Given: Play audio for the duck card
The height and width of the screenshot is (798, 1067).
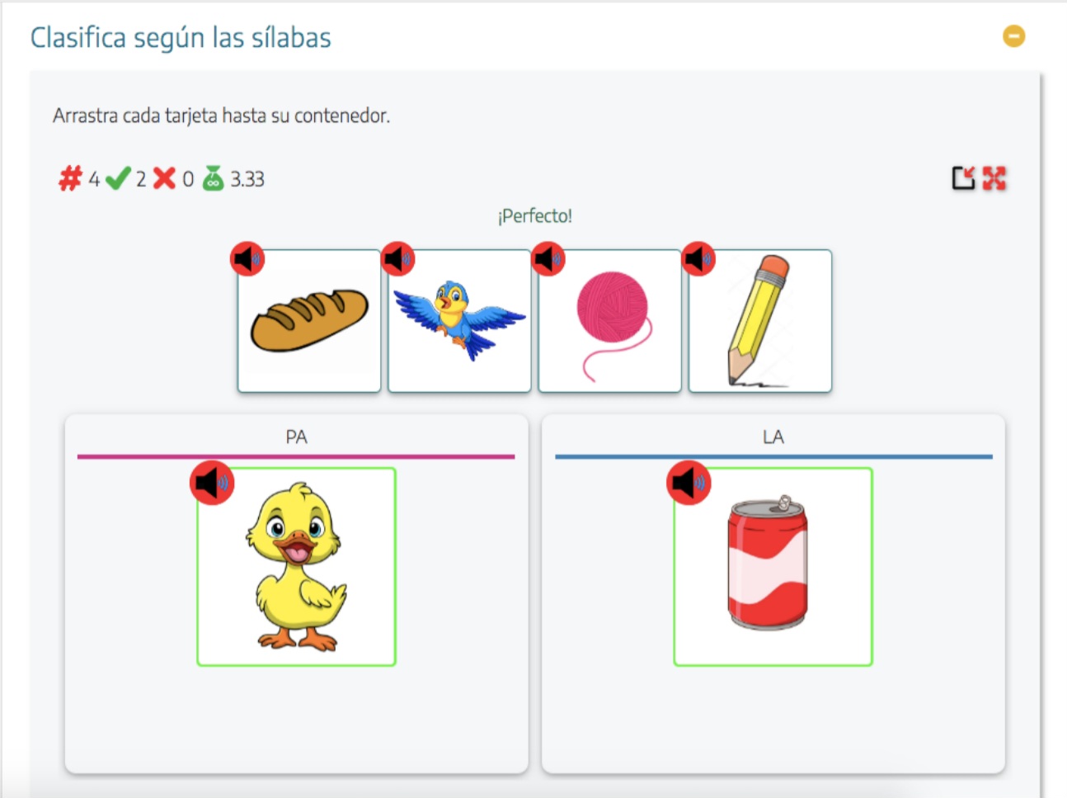Looking at the screenshot, I should click(212, 483).
